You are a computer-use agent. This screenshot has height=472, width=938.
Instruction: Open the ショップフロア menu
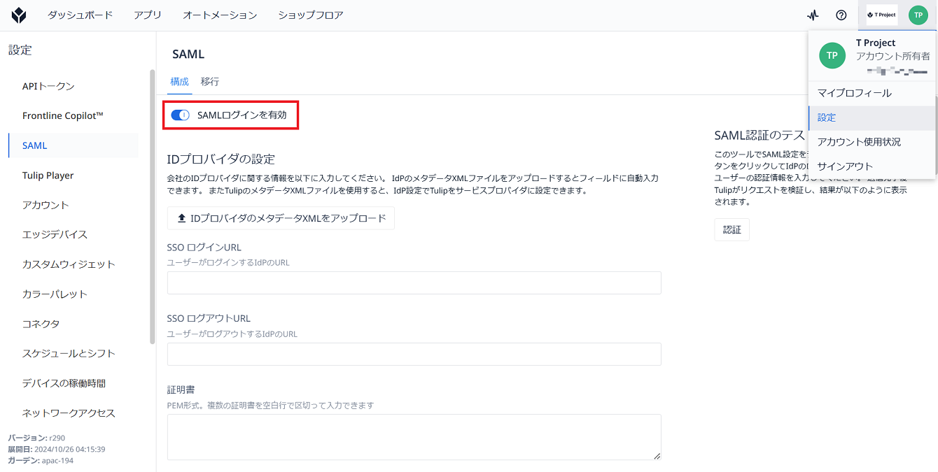311,15
